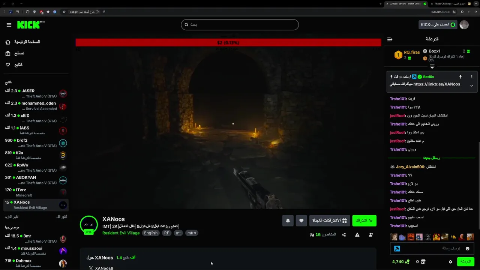Expand the Show more (أظهر المزيد) link
This screenshot has width=480, height=270.
[12, 217]
